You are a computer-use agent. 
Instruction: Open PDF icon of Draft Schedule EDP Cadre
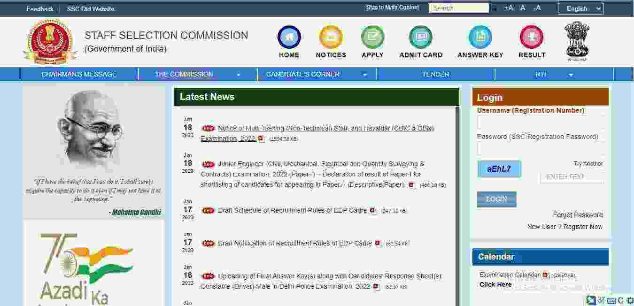click(x=373, y=211)
